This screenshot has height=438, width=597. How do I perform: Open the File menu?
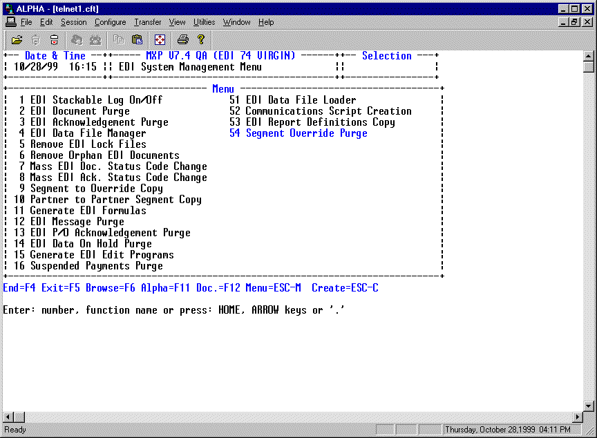point(26,22)
